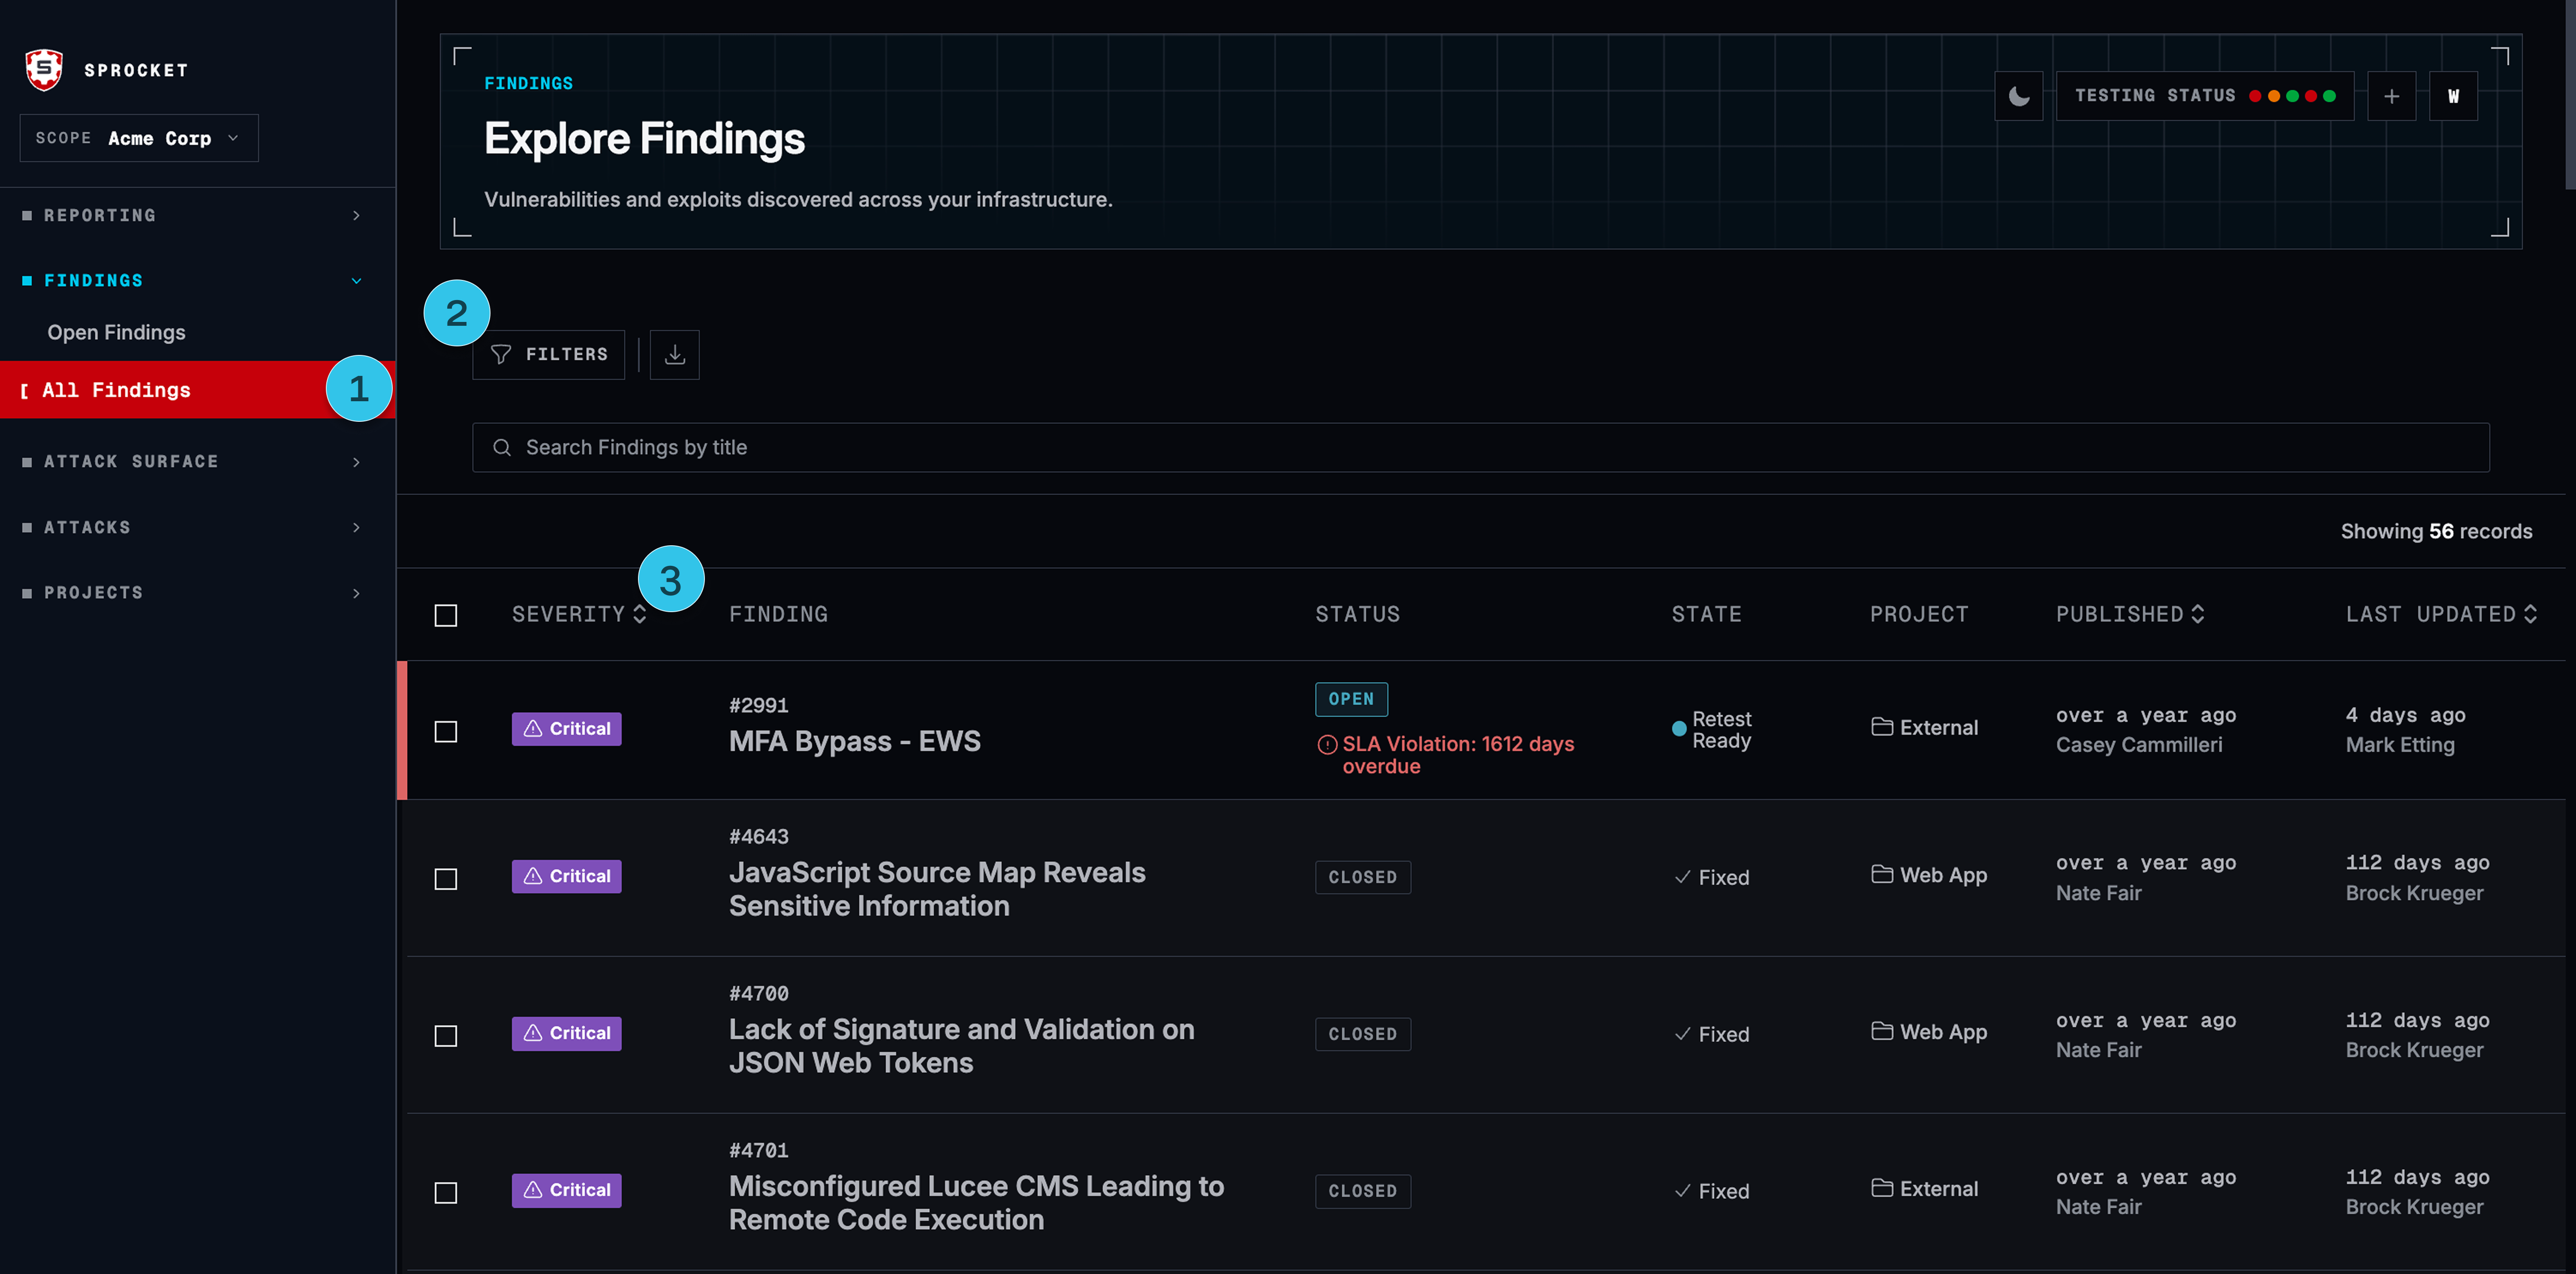Click Web App folder icon for #4643
2576x1274 pixels.
tap(1882, 875)
